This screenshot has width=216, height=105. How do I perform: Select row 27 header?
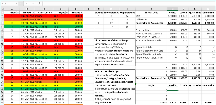(x=2, y=103)
